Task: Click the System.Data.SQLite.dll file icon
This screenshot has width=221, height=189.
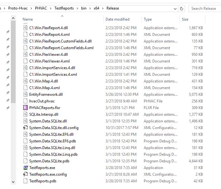Action: 25,121
